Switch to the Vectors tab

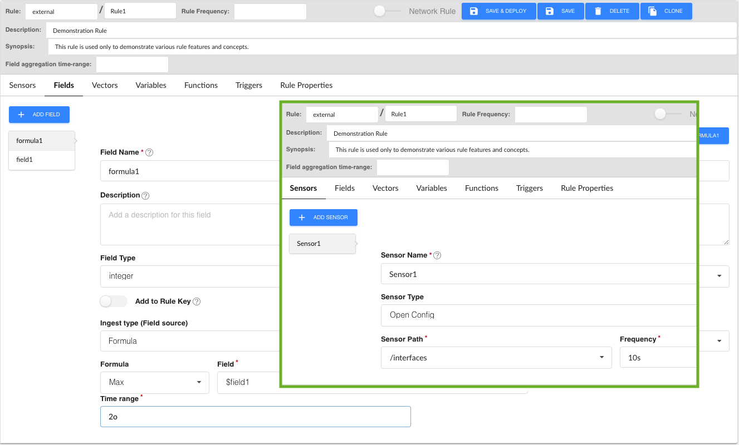tap(105, 85)
